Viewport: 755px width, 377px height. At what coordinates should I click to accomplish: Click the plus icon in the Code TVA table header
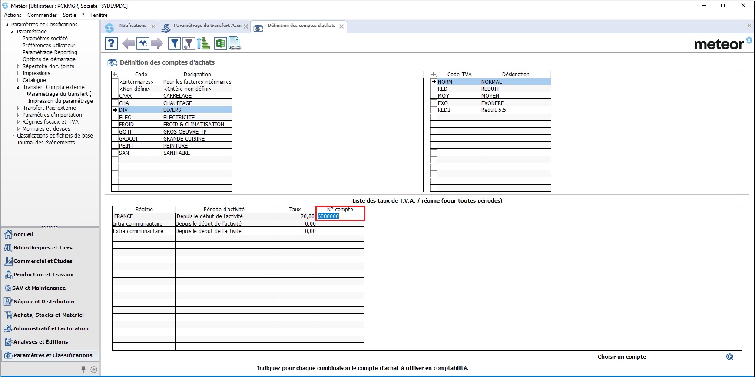coord(434,75)
